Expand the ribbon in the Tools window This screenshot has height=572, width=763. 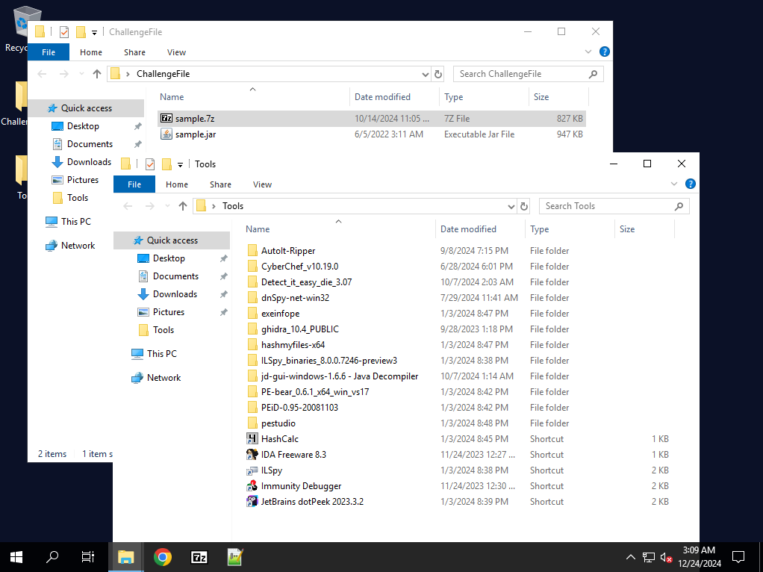[x=673, y=184]
